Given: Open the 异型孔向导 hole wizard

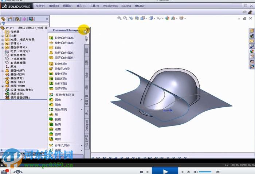Looking at the screenshot, I should click(x=59, y=69).
